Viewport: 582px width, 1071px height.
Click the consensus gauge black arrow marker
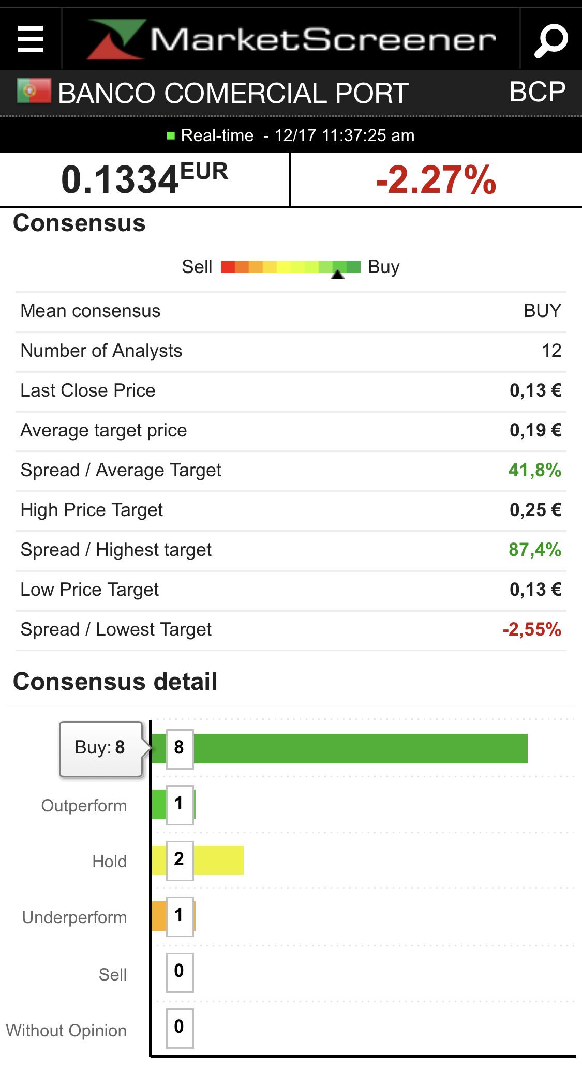pos(338,275)
